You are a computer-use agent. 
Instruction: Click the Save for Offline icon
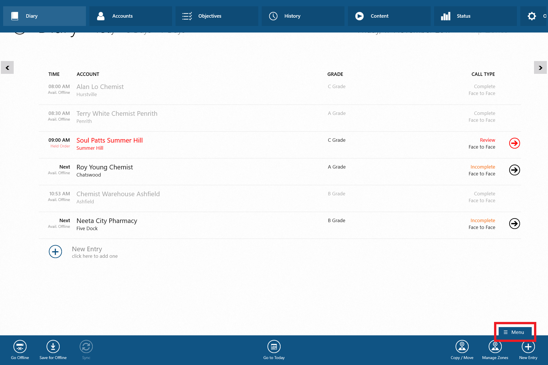[x=53, y=347]
